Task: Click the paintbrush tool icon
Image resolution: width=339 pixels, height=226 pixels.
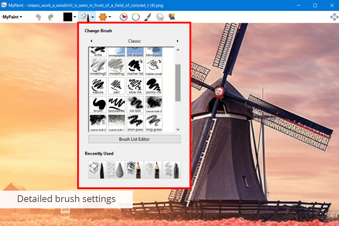Action: (148, 17)
